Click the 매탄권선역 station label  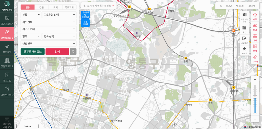pyautogui.click(x=117, y=121)
